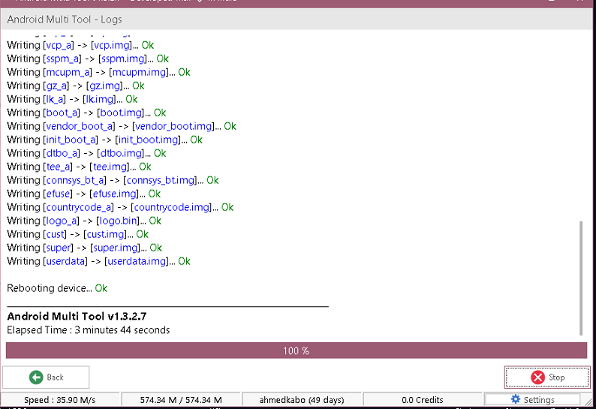Click the Writing [efuse] log line
This screenshot has width=596, height=409.
coord(83,194)
